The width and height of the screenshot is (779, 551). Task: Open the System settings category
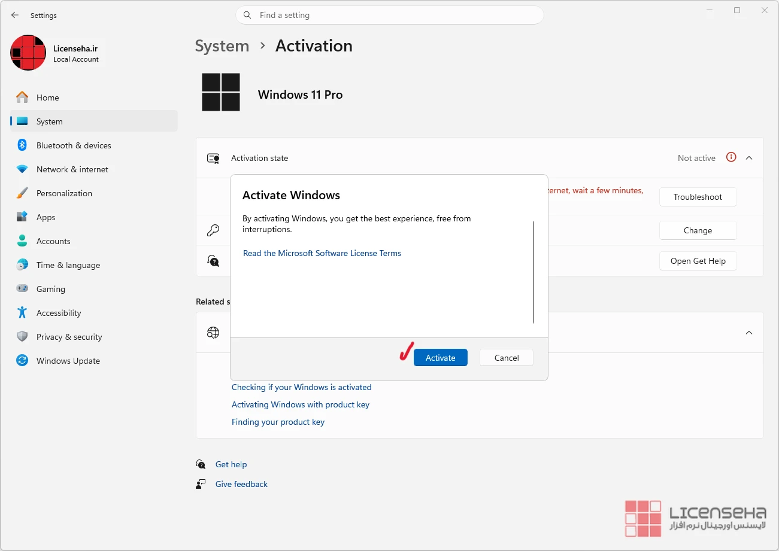pos(94,121)
